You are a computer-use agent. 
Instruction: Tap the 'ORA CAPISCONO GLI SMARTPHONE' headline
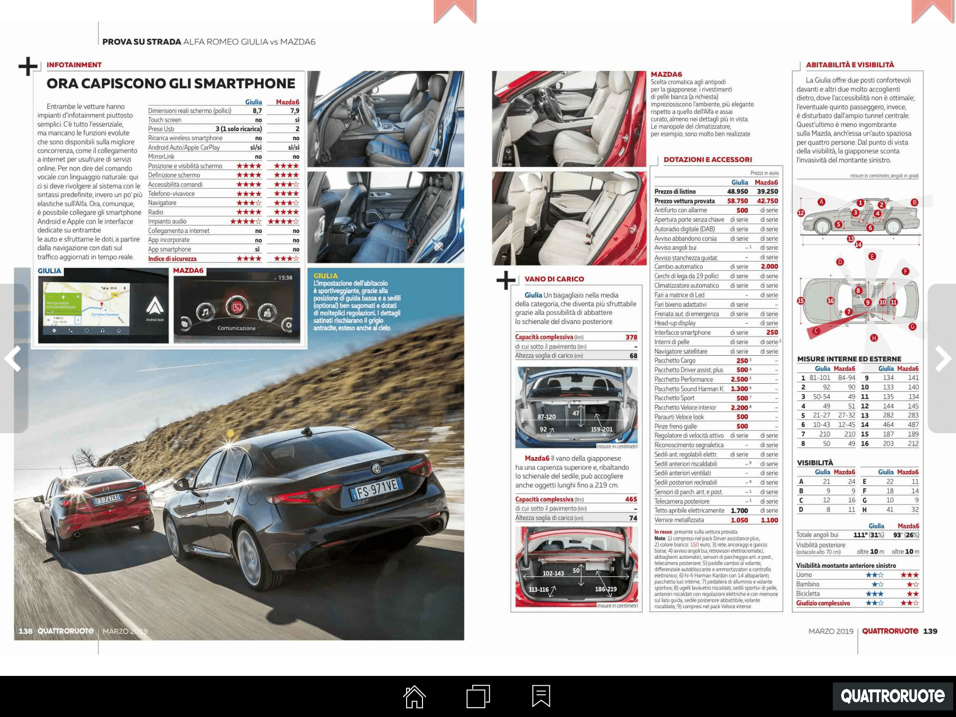point(171,84)
